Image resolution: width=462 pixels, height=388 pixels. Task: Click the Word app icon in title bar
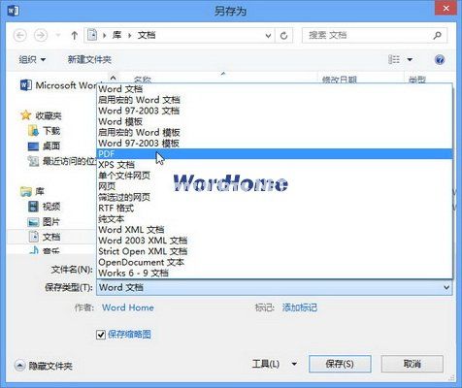[x=14, y=11]
